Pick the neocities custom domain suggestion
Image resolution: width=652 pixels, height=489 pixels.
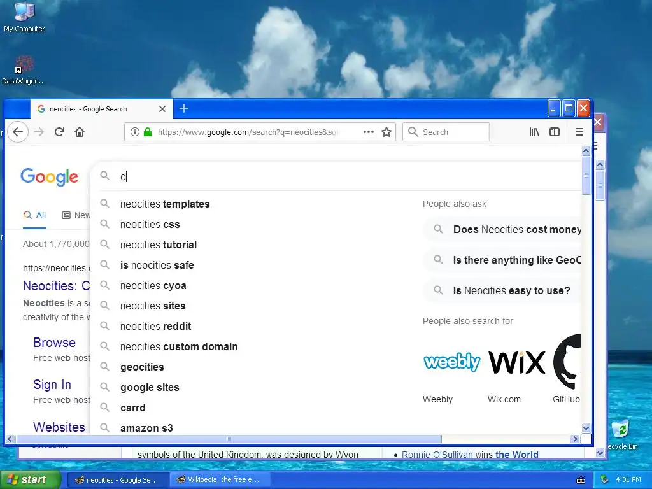(179, 347)
